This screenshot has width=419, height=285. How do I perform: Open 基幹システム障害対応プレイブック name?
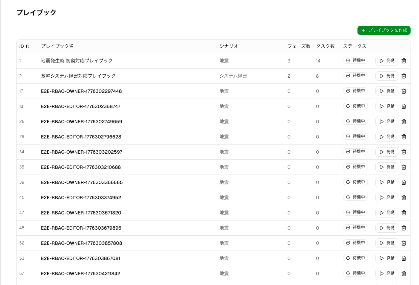tap(78, 76)
